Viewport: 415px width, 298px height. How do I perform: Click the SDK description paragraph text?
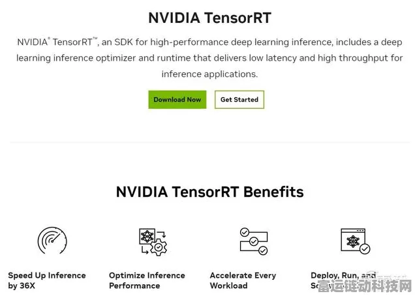[x=209, y=58]
